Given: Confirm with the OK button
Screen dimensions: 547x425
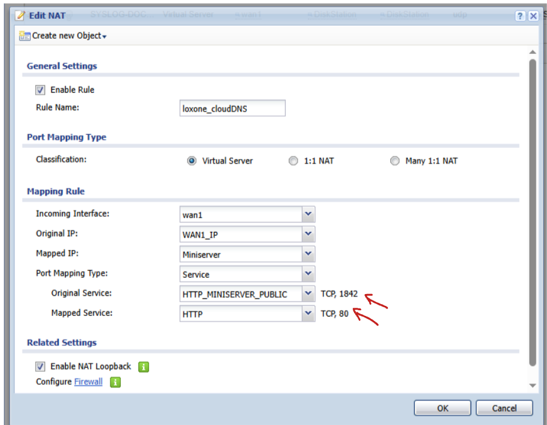Looking at the screenshot, I should (x=442, y=408).
